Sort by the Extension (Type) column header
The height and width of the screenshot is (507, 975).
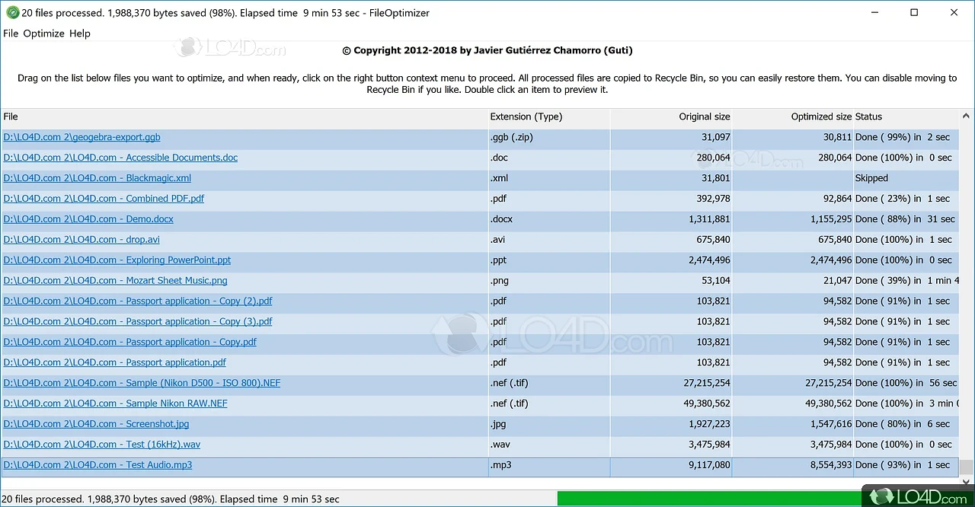click(x=549, y=117)
